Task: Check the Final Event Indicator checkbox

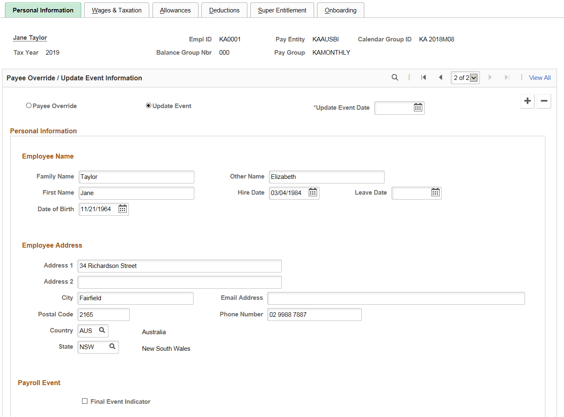Action: (x=85, y=401)
